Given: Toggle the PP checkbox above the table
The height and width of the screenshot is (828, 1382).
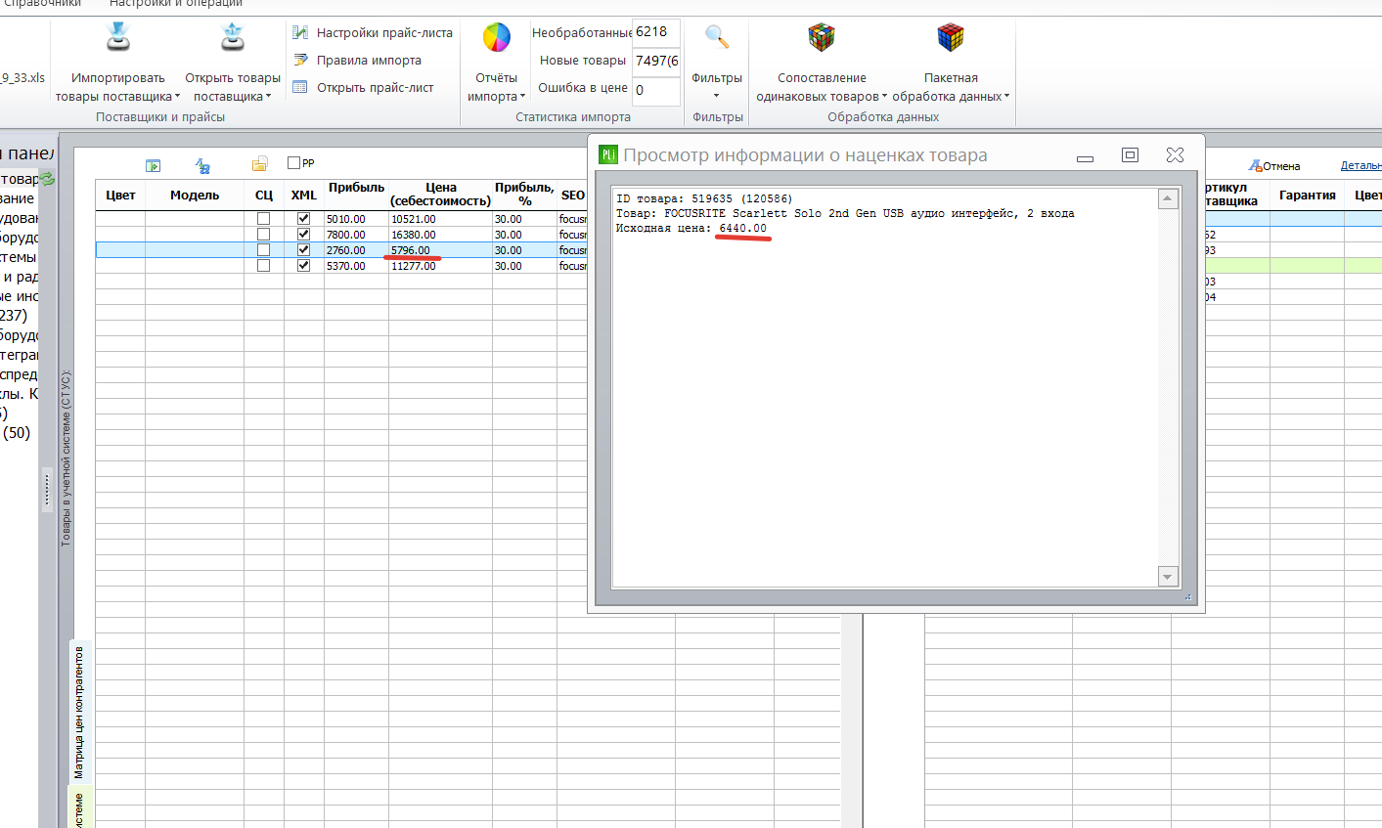Looking at the screenshot, I should [x=293, y=162].
